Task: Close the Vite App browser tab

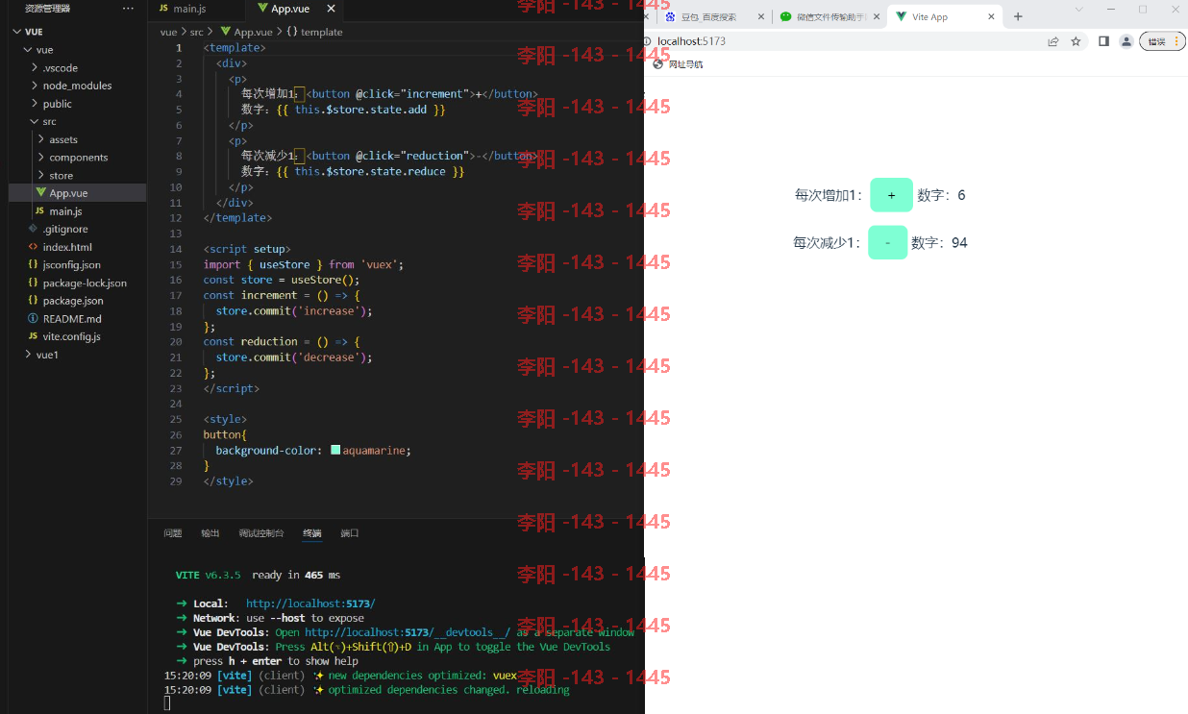Action: [x=991, y=16]
